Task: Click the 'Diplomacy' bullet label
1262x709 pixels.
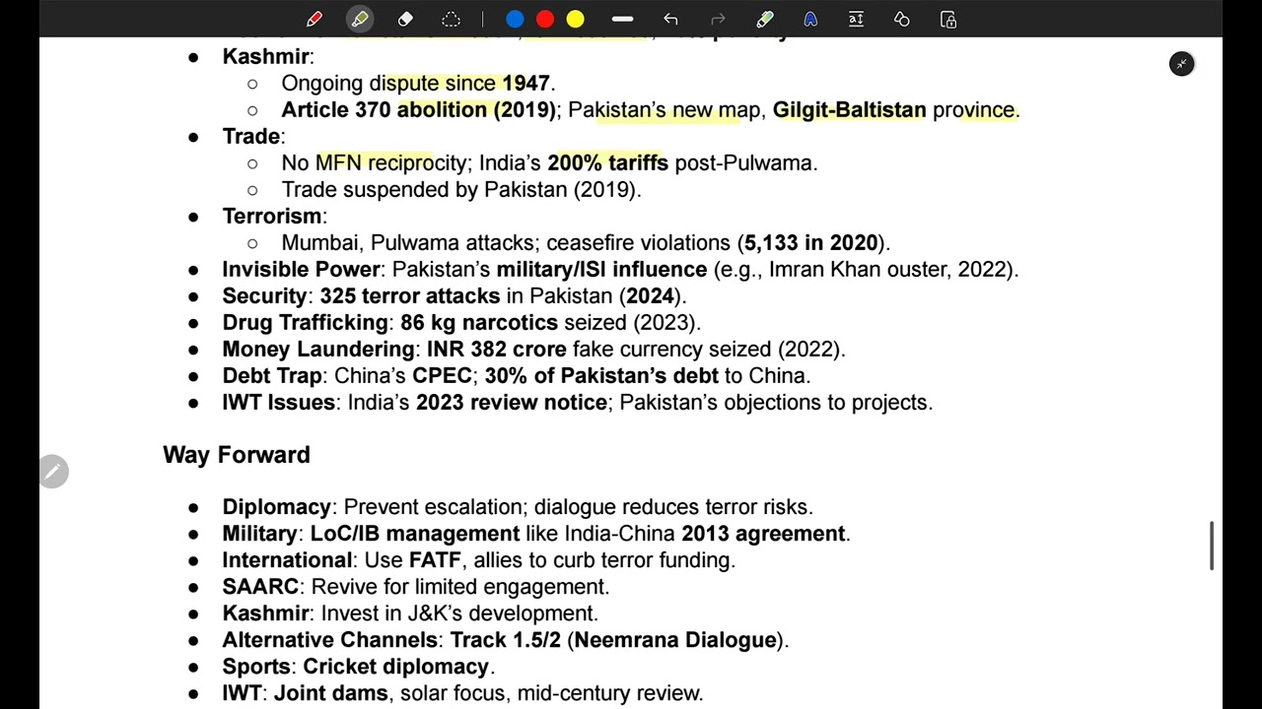Action: click(x=276, y=507)
